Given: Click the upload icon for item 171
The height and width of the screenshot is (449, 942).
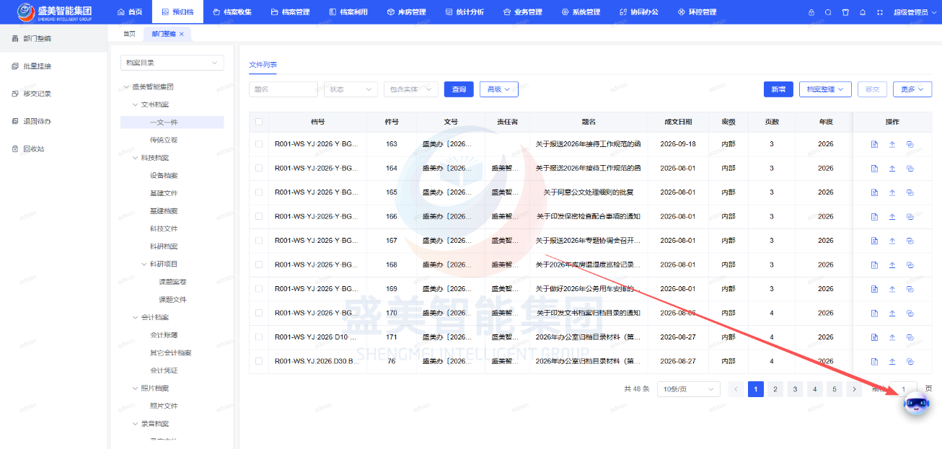Looking at the screenshot, I should tap(892, 337).
